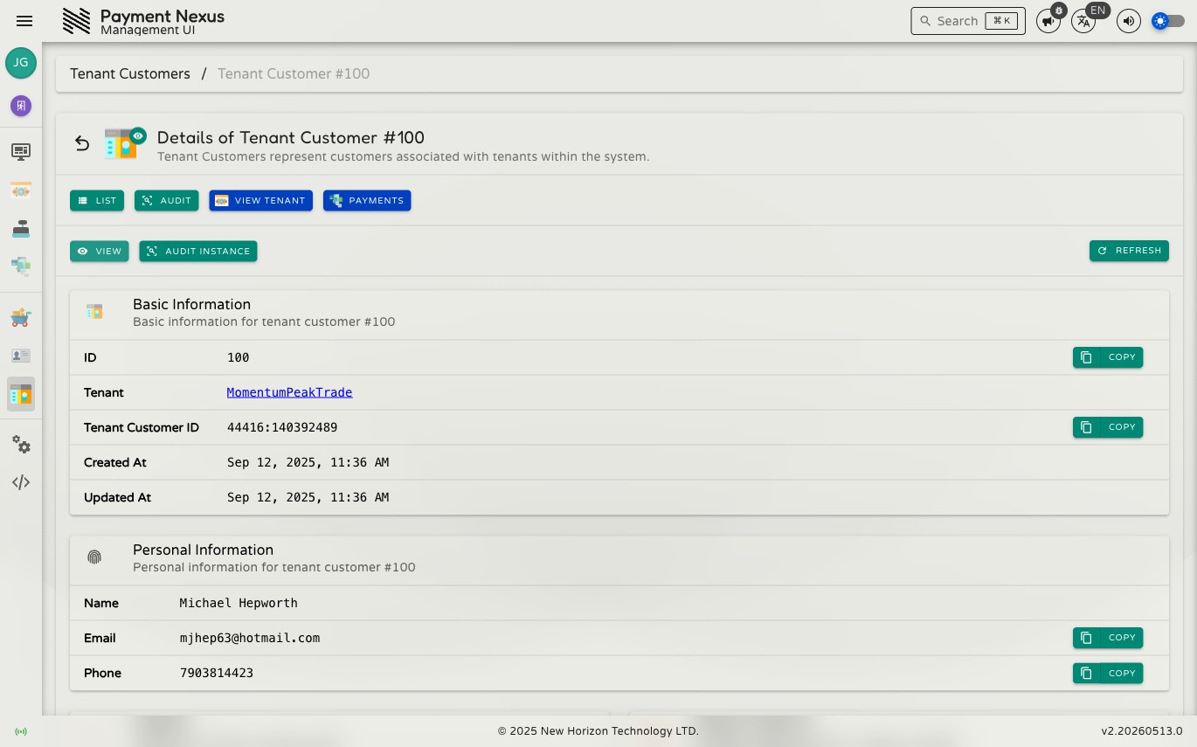Open the code brackets sidebar icon
The height and width of the screenshot is (747, 1197).
(21, 482)
